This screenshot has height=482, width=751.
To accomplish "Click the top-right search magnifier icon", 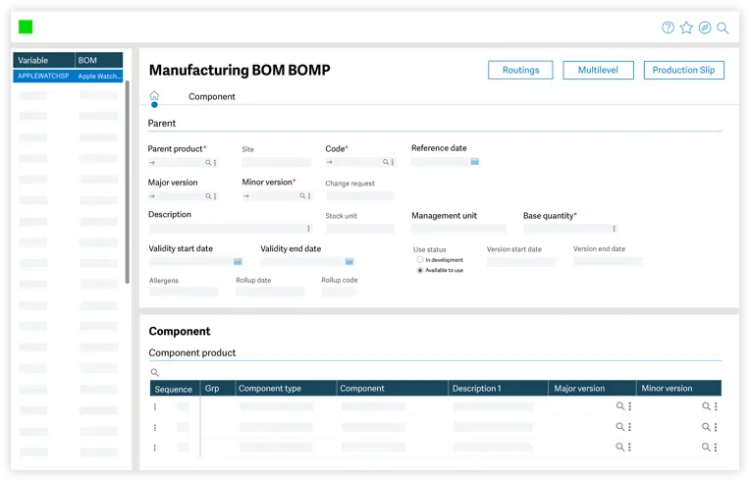I will [x=723, y=27].
